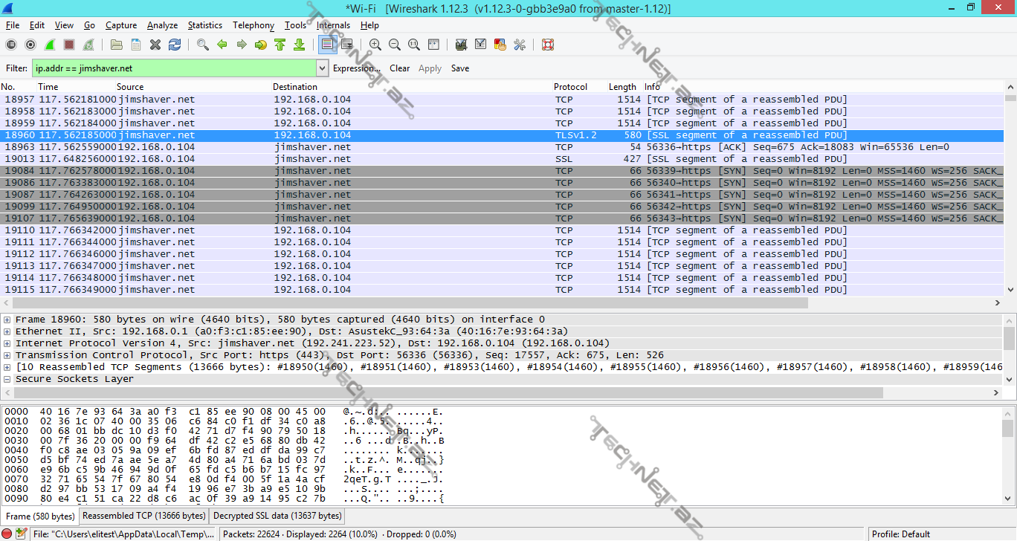The width and height of the screenshot is (1017, 541).
Task: Expand the Ethernet II tree node
Action: (7, 331)
